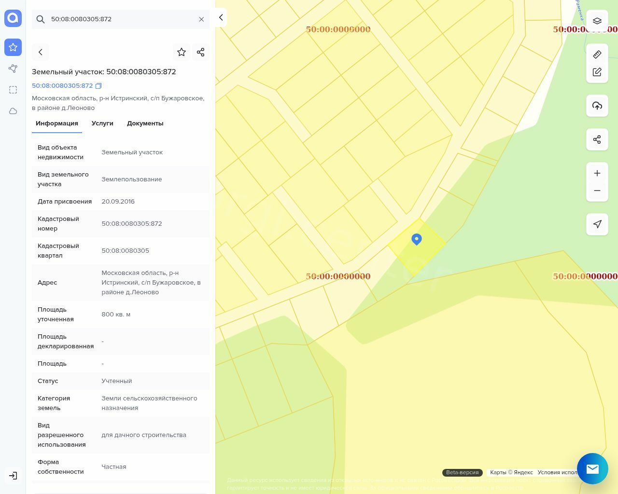Zoom out on the map
The width and height of the screenshot is (618, 494).
(597, 191)
